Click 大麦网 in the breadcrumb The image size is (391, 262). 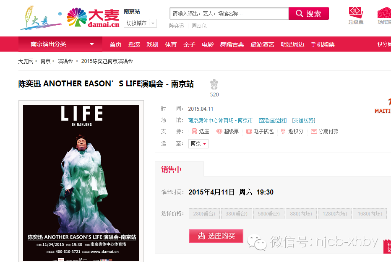(x=26, y=61)
